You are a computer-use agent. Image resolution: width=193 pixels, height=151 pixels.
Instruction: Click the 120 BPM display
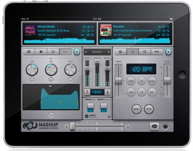(x=141, y=69)
